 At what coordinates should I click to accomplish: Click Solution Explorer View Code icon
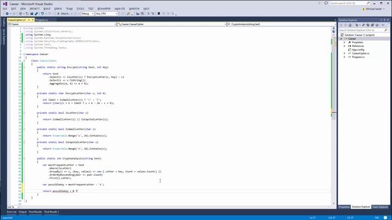(383, 25)
